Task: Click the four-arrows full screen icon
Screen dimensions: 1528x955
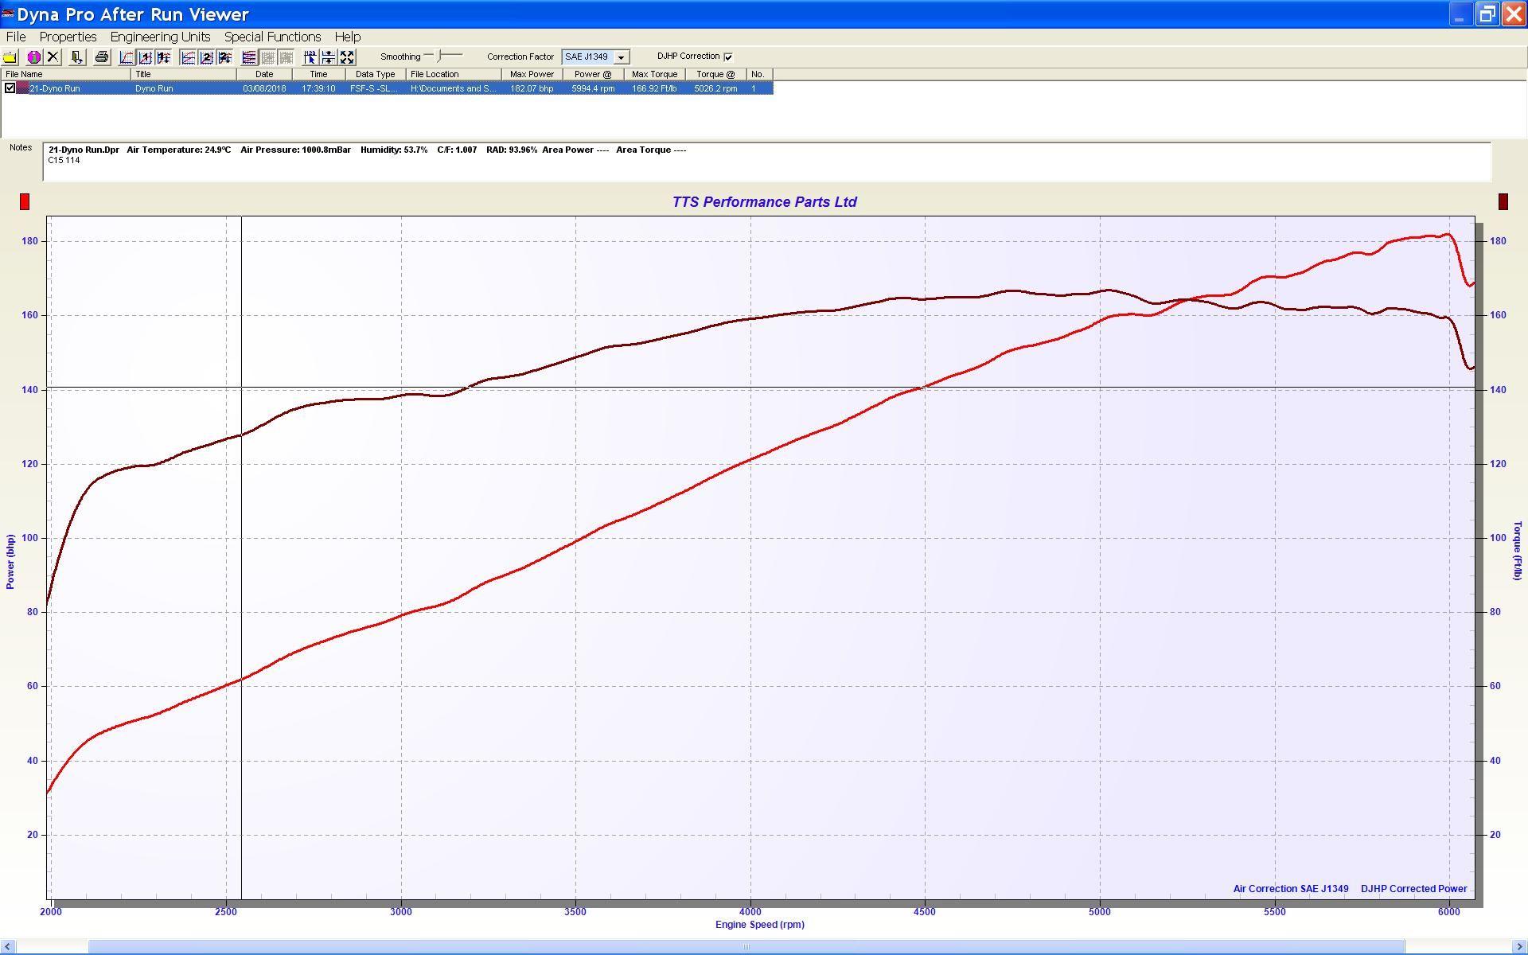Action: pyautogui.click(x=347, y=57)
